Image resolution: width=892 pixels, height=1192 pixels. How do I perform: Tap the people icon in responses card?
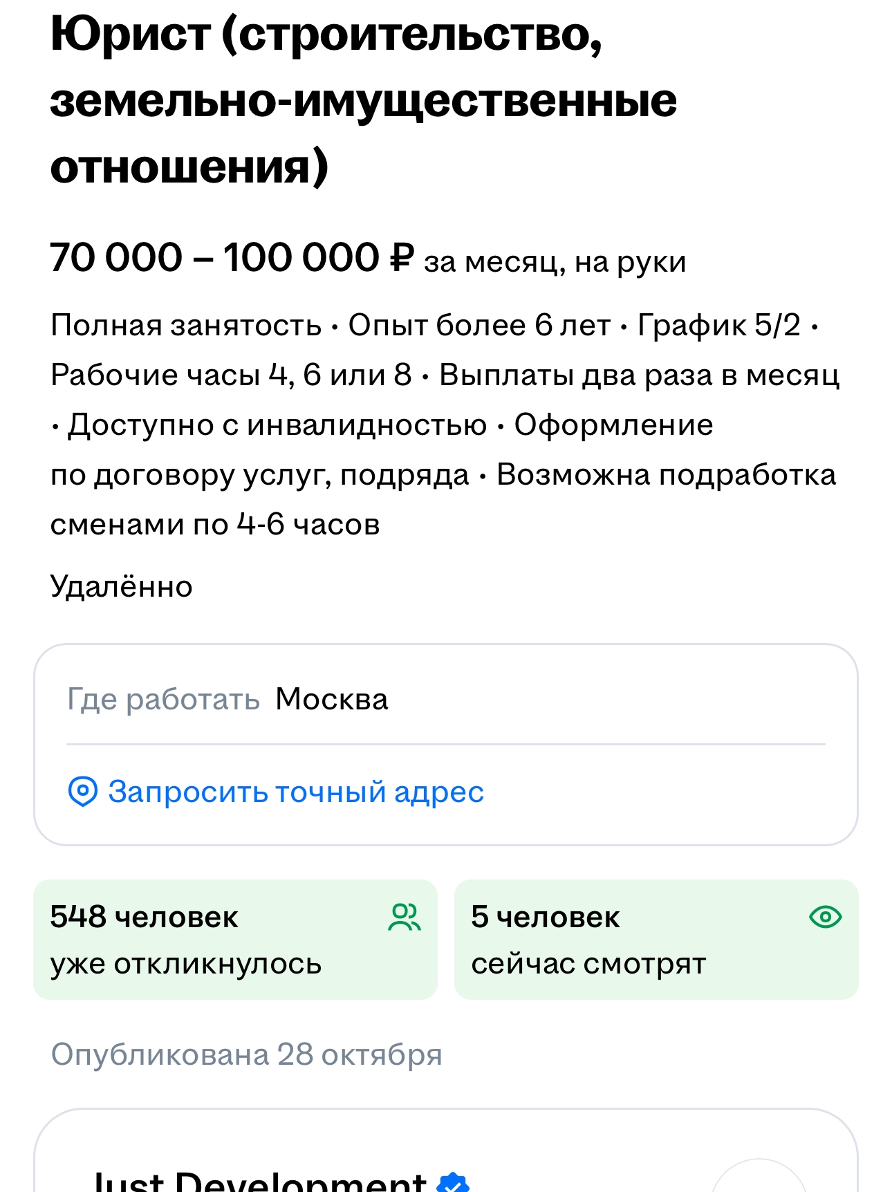[405, 918]
